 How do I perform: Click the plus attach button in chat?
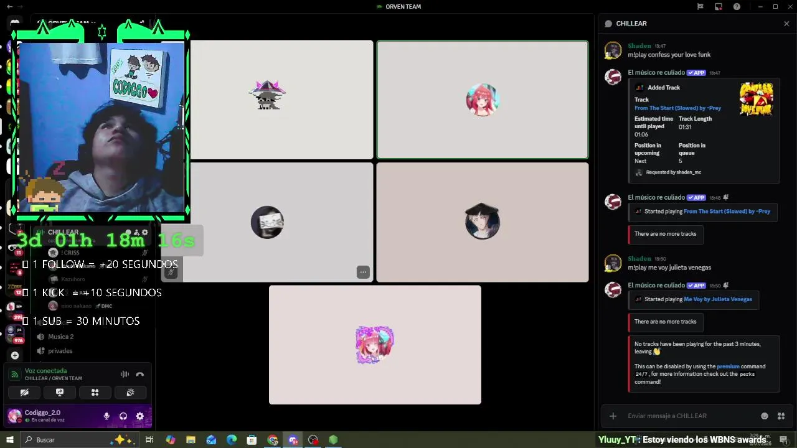(x=613, y=416)
